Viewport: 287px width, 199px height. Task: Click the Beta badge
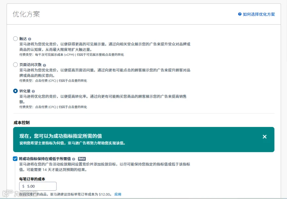[82, 159]
